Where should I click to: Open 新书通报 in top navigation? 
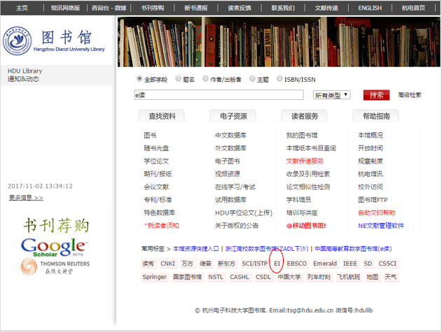[196, 8]
